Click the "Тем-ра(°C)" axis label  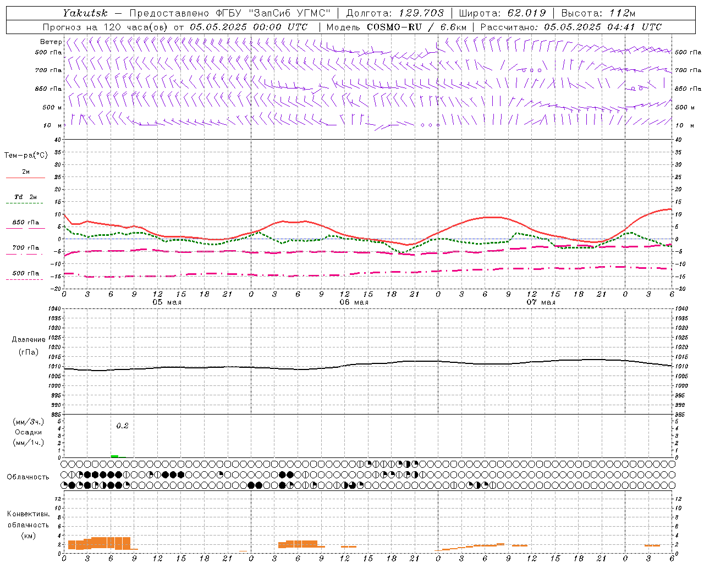pyautogui.click(x=26, y=155)
